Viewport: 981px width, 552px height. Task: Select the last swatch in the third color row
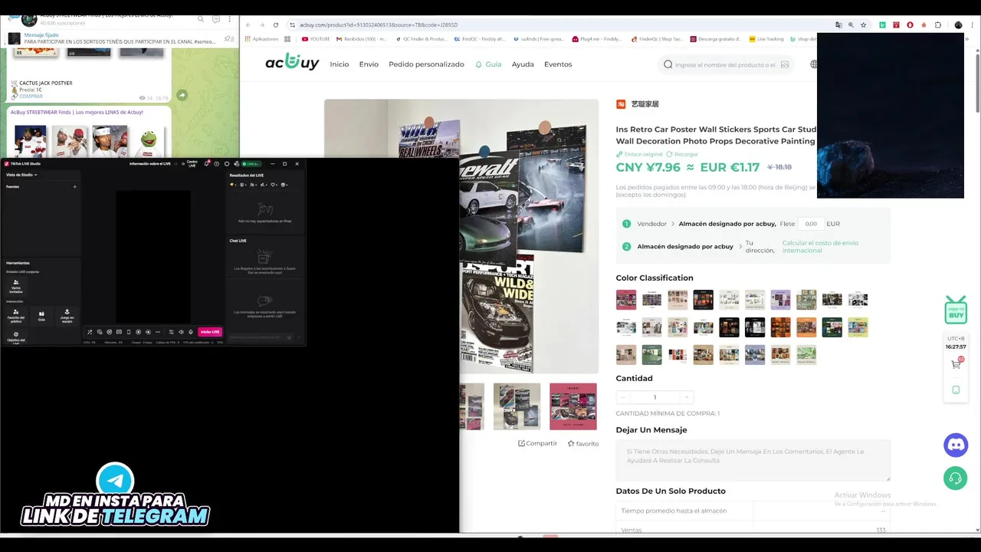(806, 354)
